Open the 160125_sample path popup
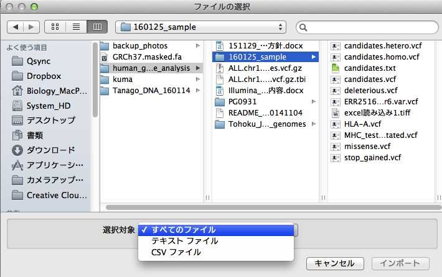Screen dimensions: 442x277 [x=200, y=27]
